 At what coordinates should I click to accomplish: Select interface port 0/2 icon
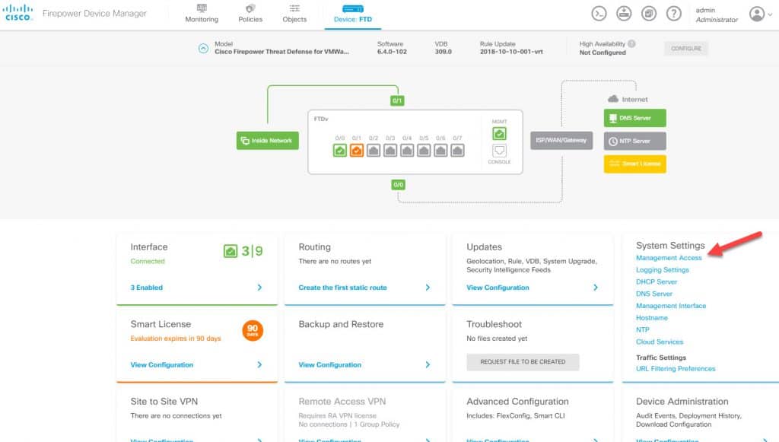click(374, 151)
